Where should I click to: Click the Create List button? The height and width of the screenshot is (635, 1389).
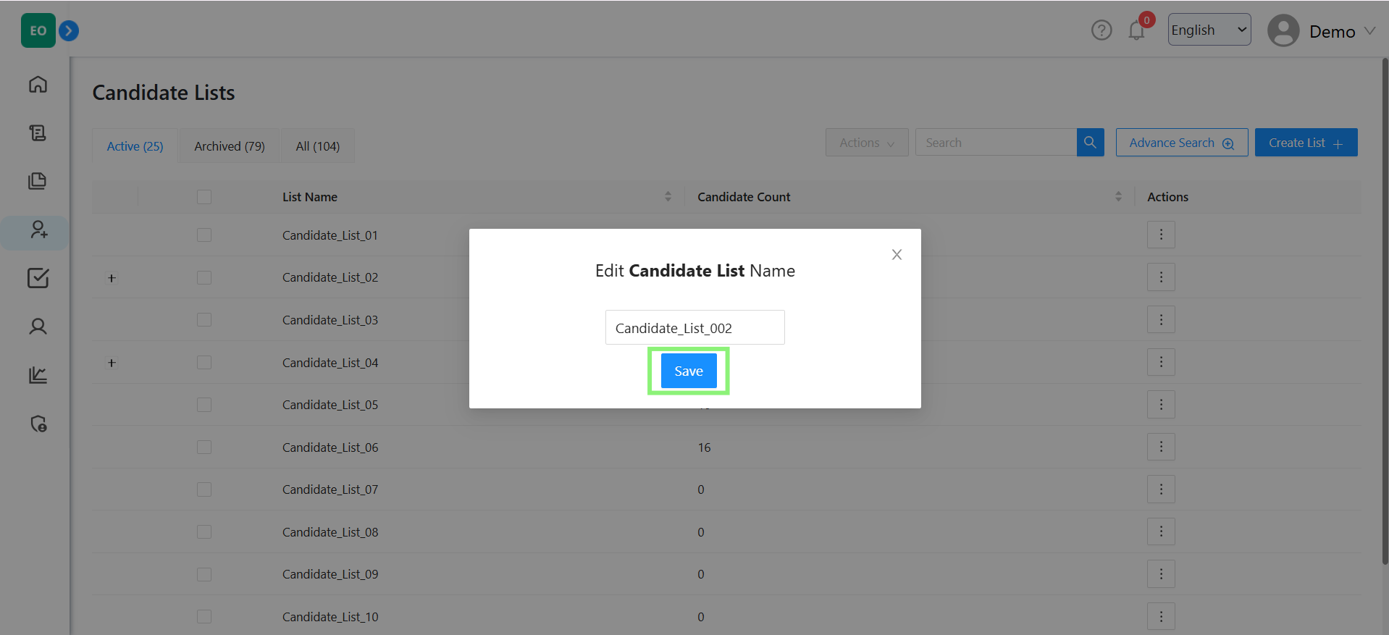(1306, 143)
